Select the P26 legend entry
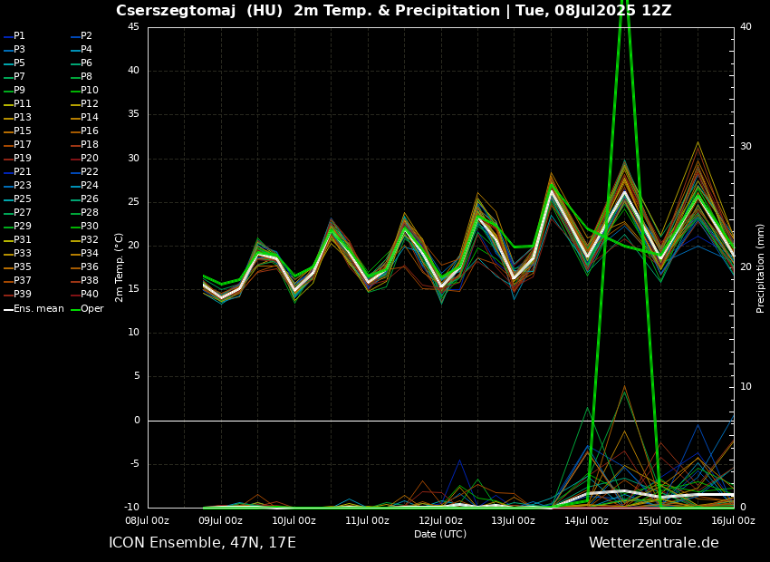This screenshot has height=562, width=770. pyautogui.click(x=89, y=199)
